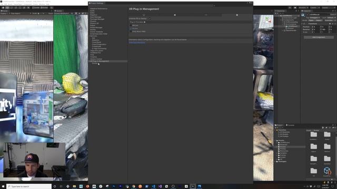Open the documentation link below plug-in info
The height and width of the screenshot is (189, 337).
pyautogui.click(x=137, y=43)
